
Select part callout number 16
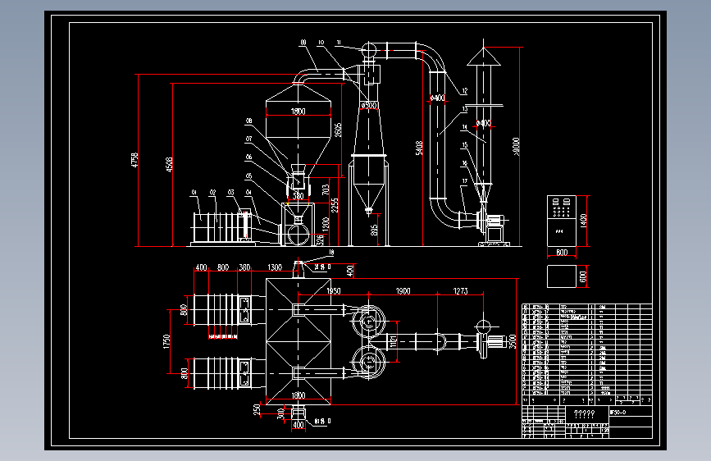[464, 163]
